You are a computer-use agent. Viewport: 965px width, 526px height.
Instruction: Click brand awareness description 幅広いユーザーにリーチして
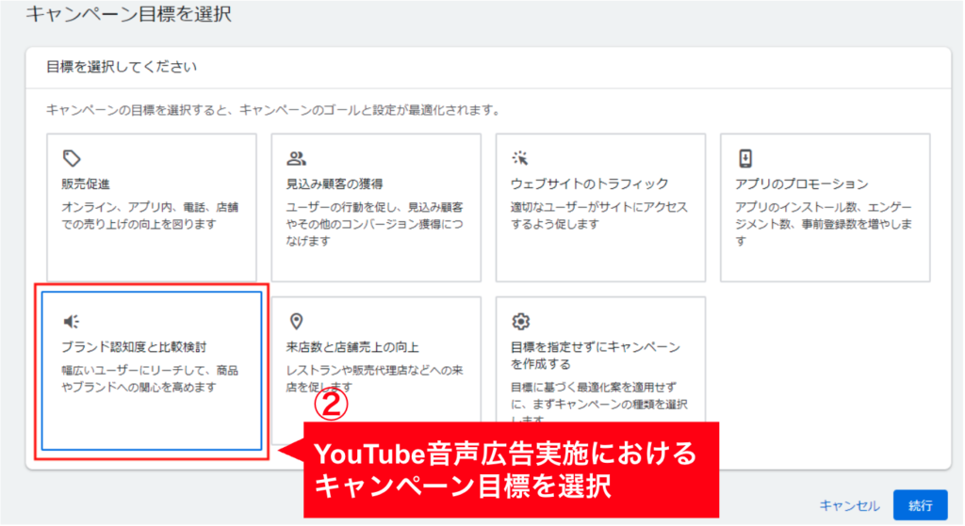[x=149, y=378]
